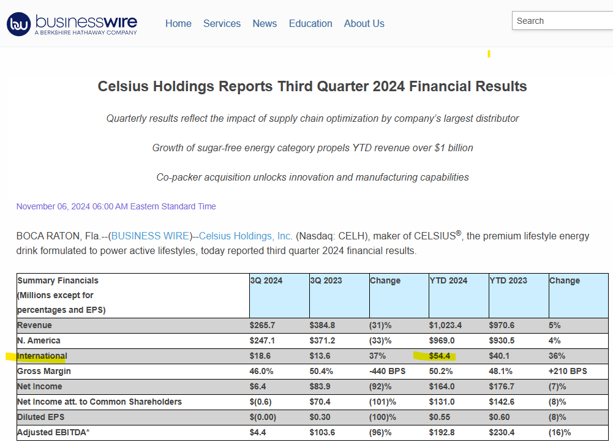Screen dimensions: 613x442
Task: Click the $6.4 net income value
Action: pyautogui.click(x=258, y=386)
